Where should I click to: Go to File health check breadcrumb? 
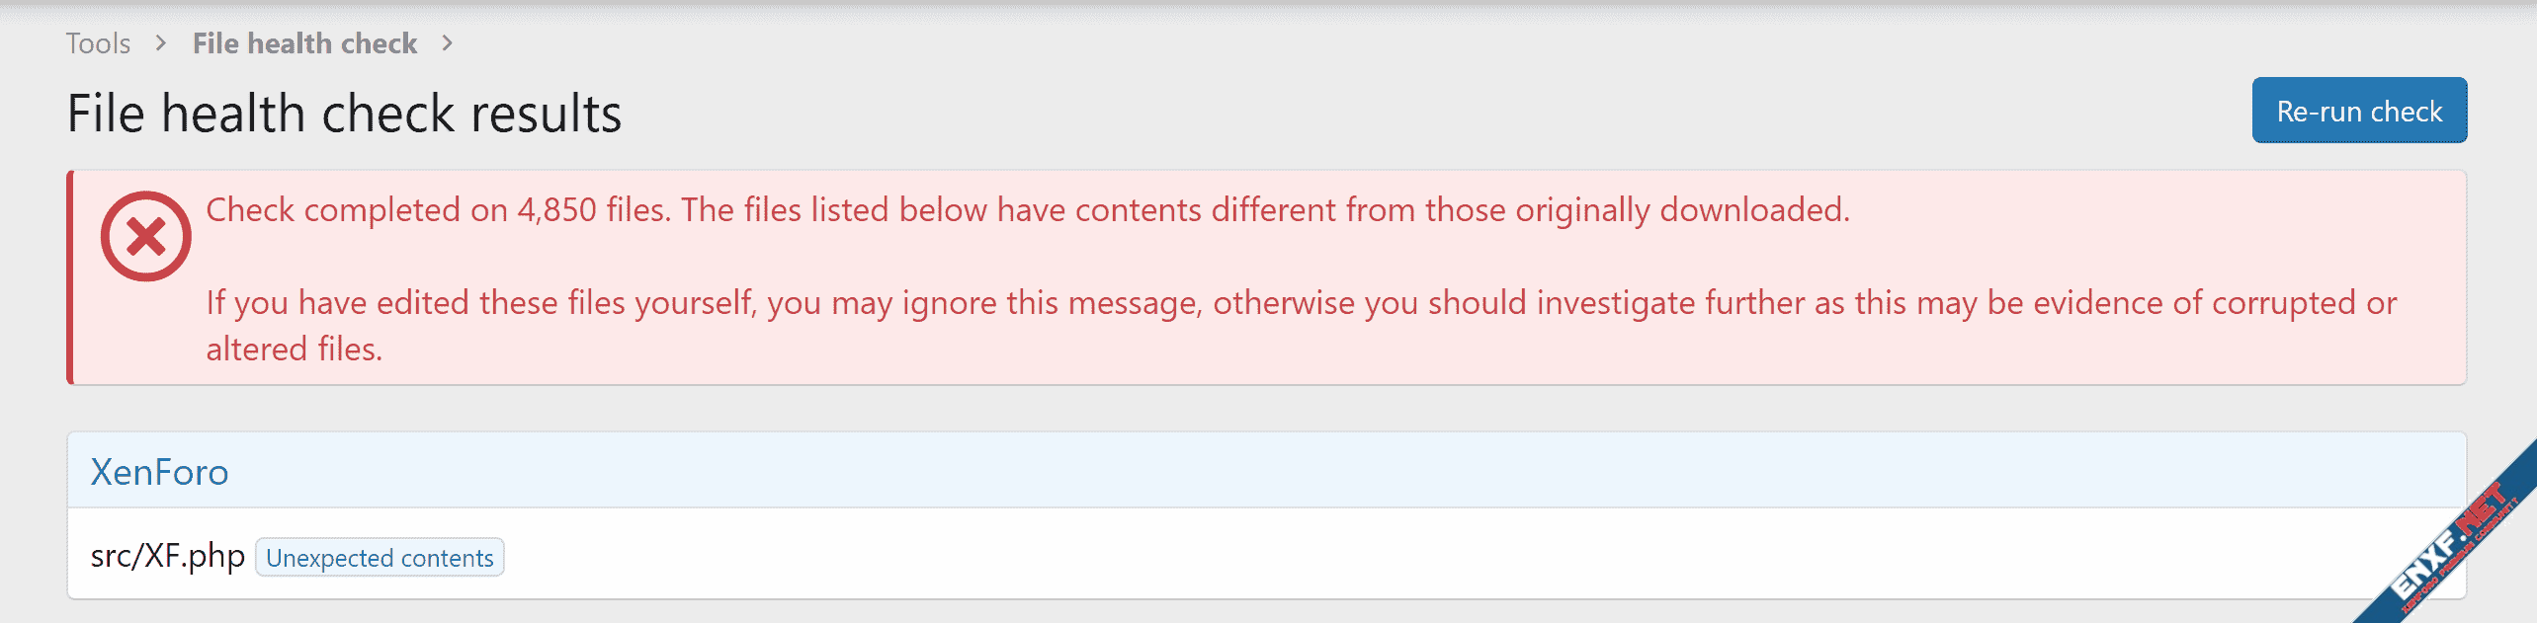[x=304, y=43]
